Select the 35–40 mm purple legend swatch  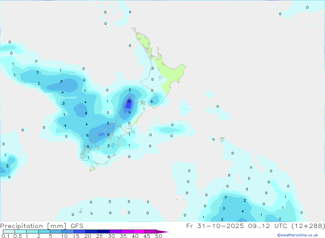[x=127, y=232]
